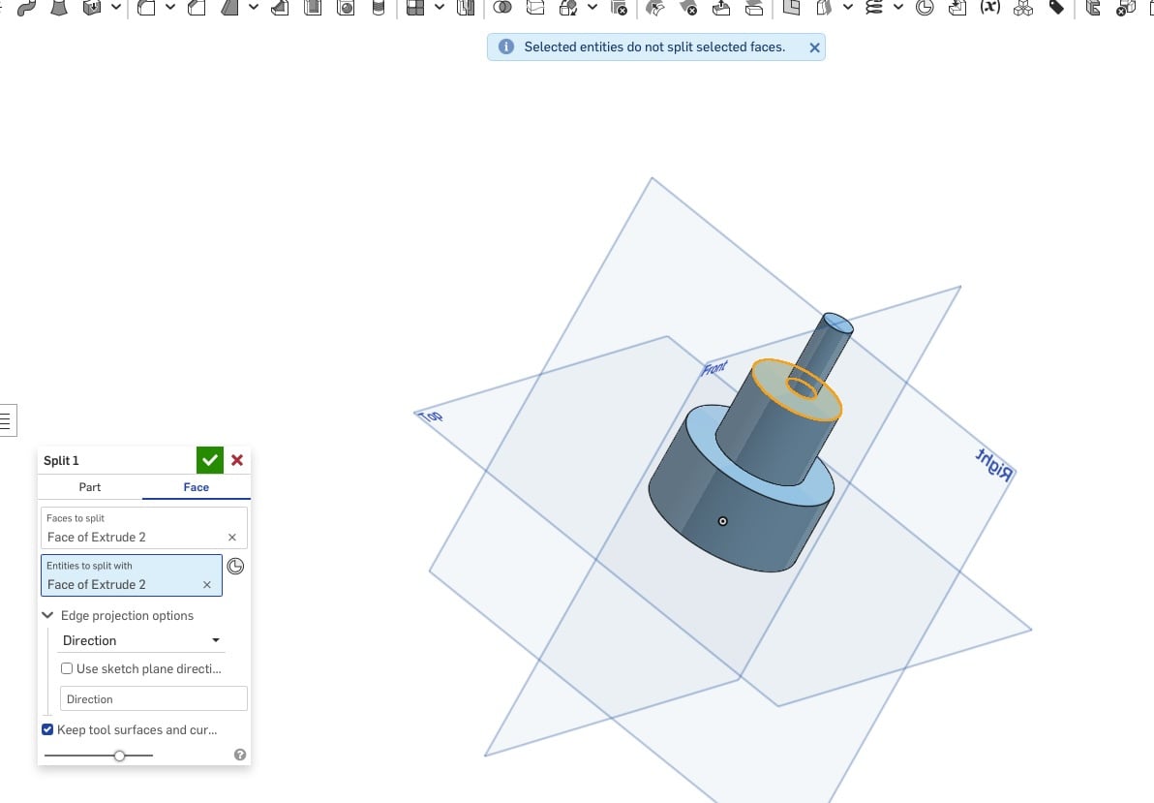Cancel Split 1 with red X
The width and height of the screenshot is (1154, 803).
tap(237, 460)
